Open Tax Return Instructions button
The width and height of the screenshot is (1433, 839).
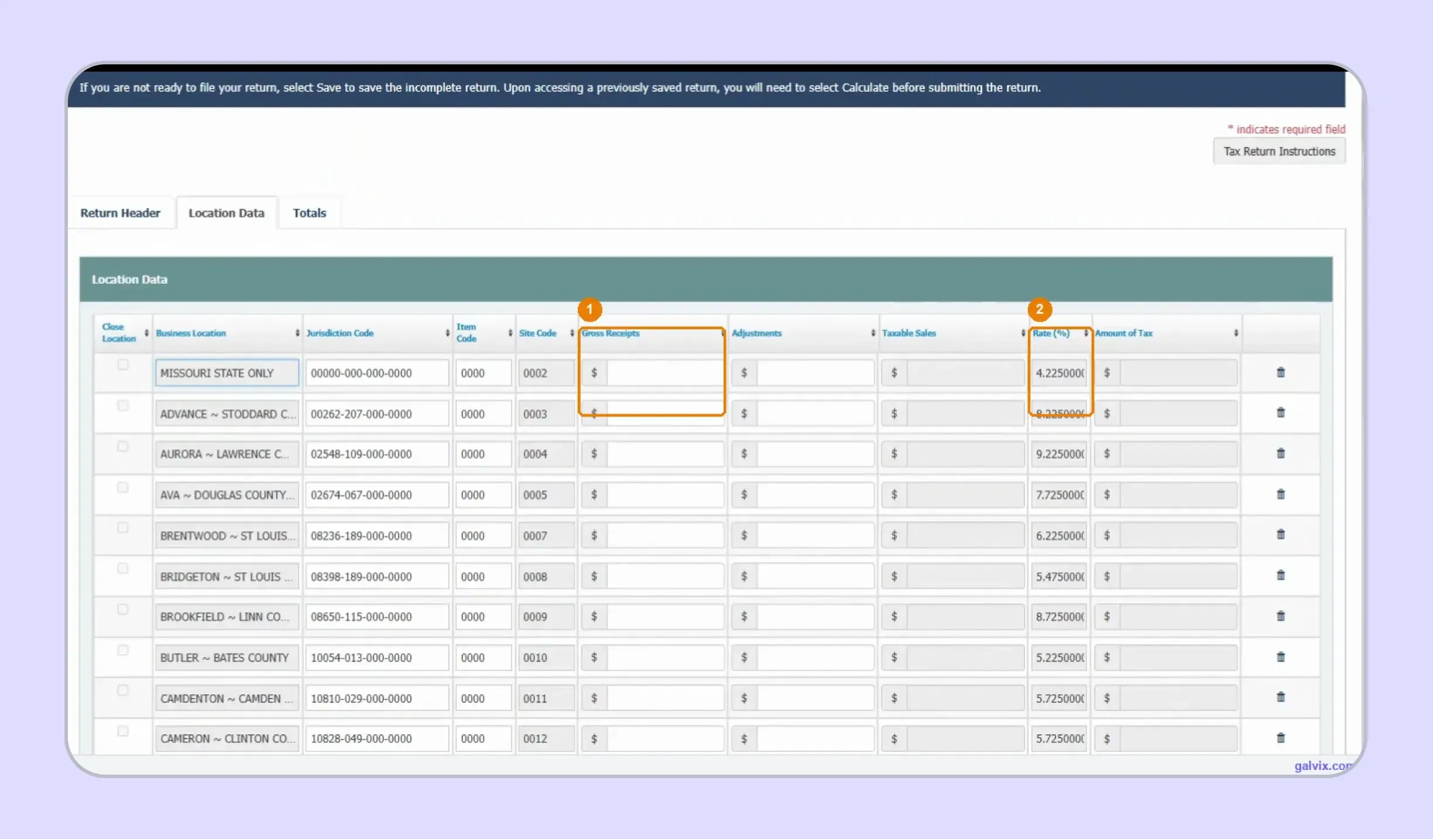click(x=1279, y=152)
